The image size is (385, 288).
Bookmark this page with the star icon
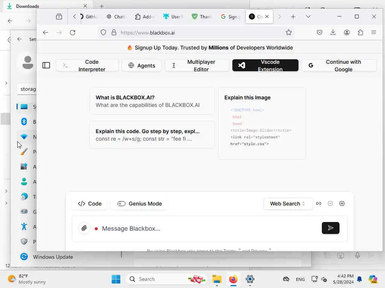pos(289,33)
